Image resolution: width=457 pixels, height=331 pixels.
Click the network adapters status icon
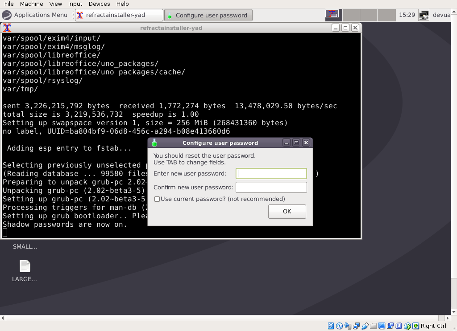[x=357, y=326]
